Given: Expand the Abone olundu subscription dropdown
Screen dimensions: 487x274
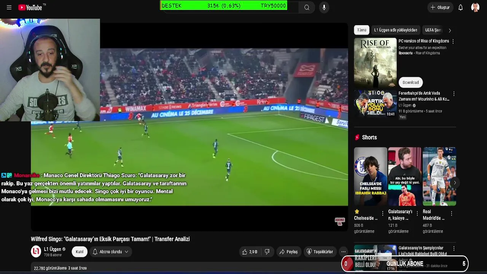Looking at the screenshot, I should pos(110,252).
